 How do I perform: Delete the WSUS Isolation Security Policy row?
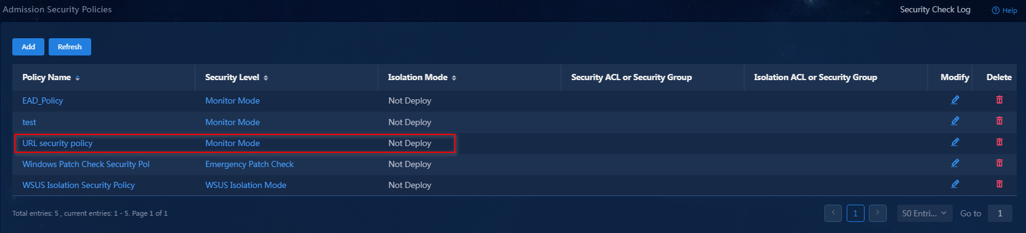(999, 184)
